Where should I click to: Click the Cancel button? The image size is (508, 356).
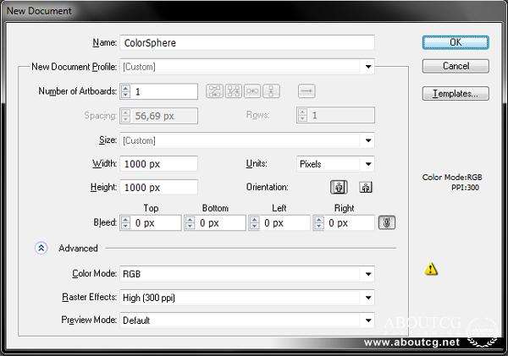pyautogui.click(x=455, y=66)
